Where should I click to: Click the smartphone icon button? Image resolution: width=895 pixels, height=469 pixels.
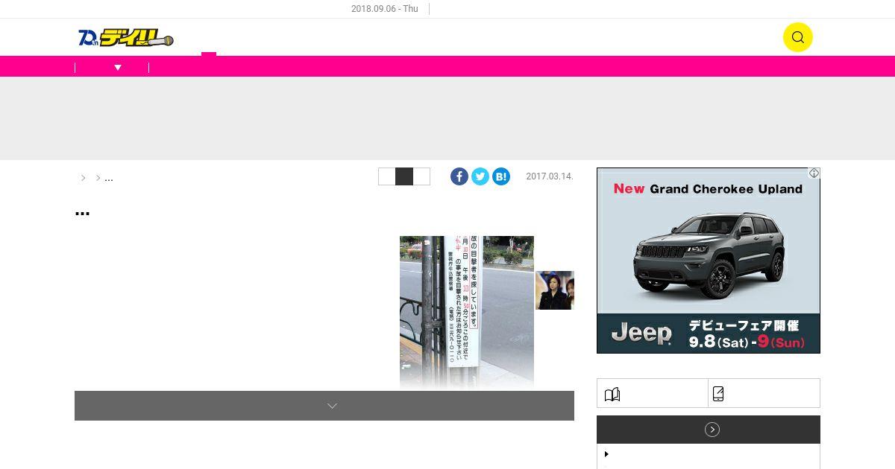tap(764, 393)
